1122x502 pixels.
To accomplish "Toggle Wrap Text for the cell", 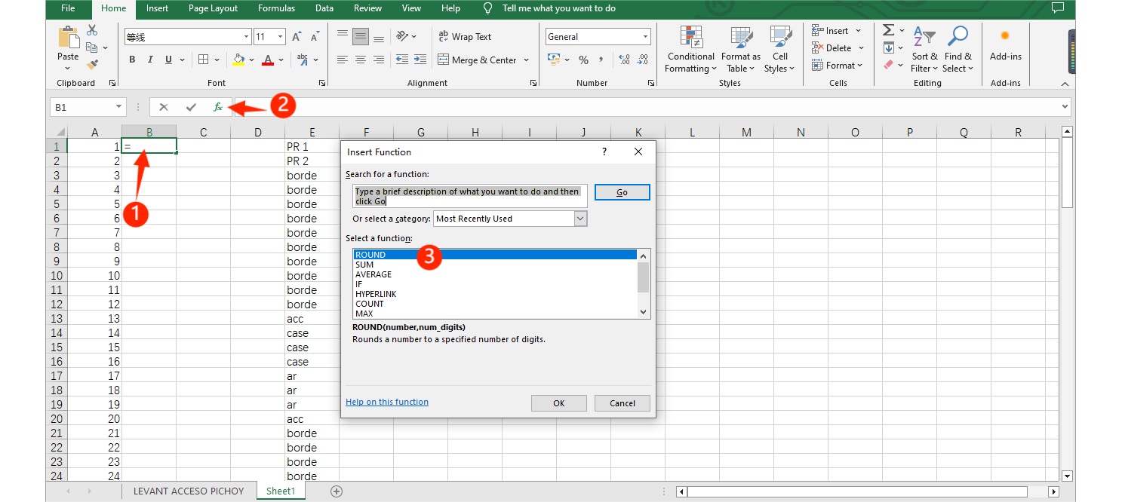I will [x=465, y=37].
